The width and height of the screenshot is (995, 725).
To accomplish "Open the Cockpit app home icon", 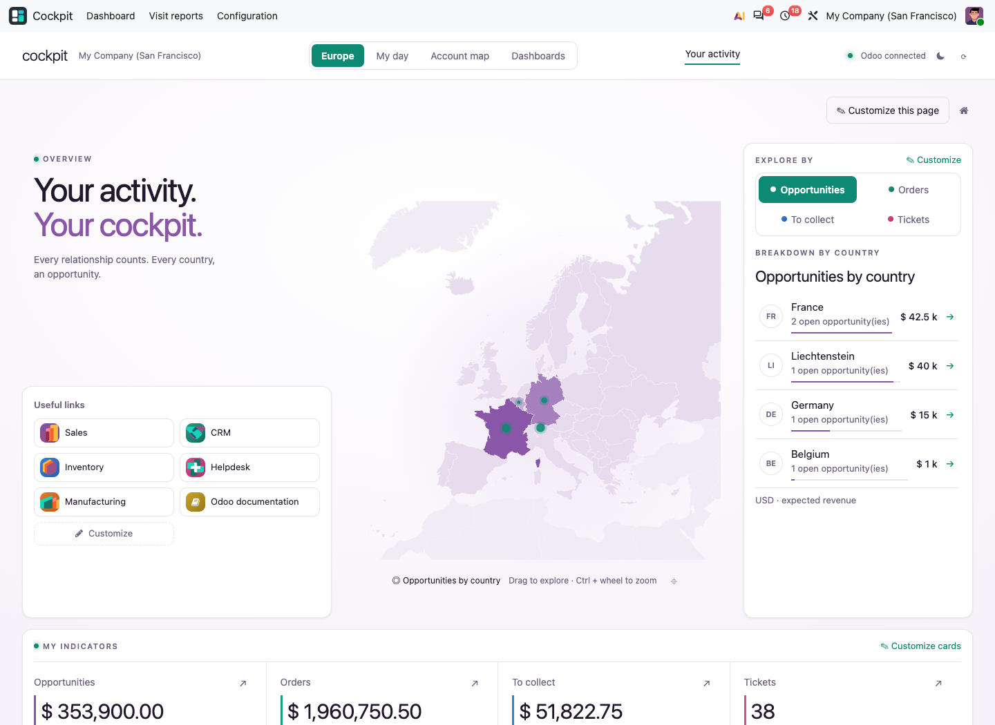I will pos(18,16).
